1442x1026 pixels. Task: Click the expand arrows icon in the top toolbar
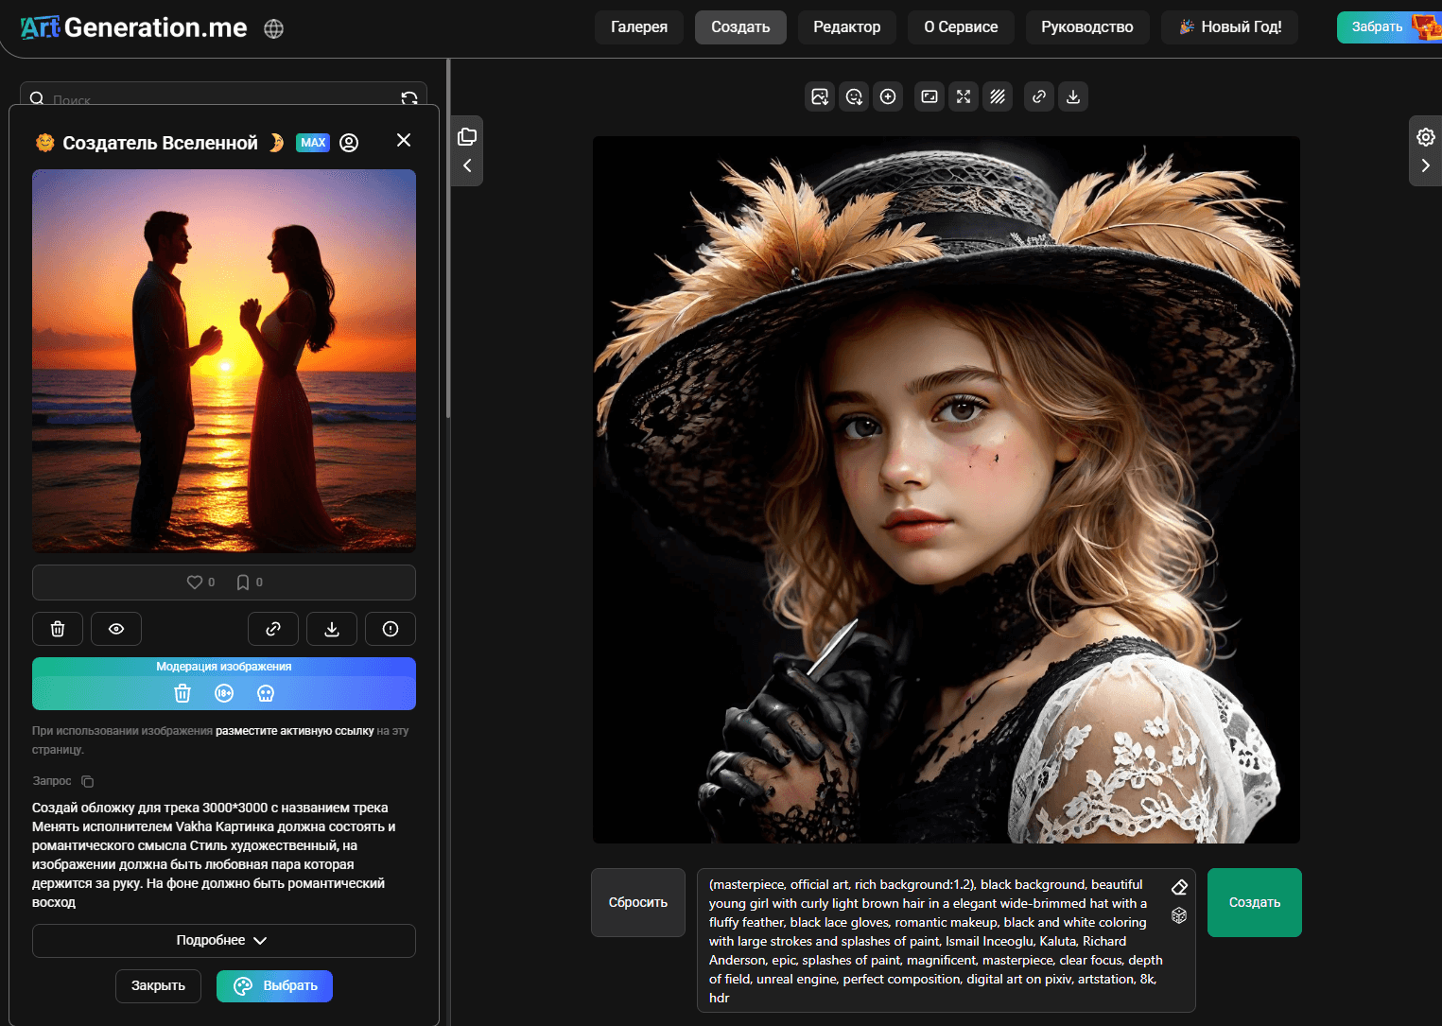point(964,96)
